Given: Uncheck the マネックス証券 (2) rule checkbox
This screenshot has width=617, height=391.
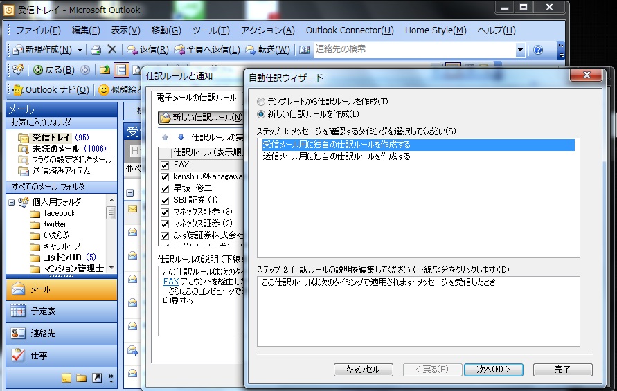Looking at the screenshot, I should click(x=165, y=224).
